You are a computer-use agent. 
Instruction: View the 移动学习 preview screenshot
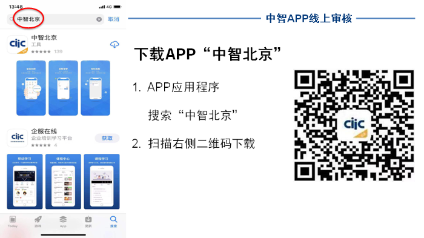pos(25,182)
